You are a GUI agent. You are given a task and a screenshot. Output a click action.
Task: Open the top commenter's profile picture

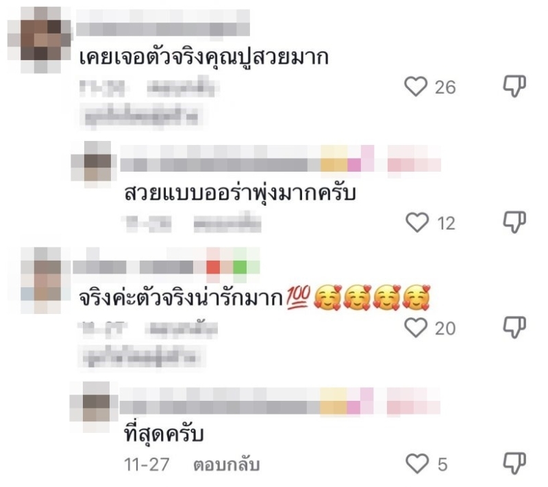40,39
